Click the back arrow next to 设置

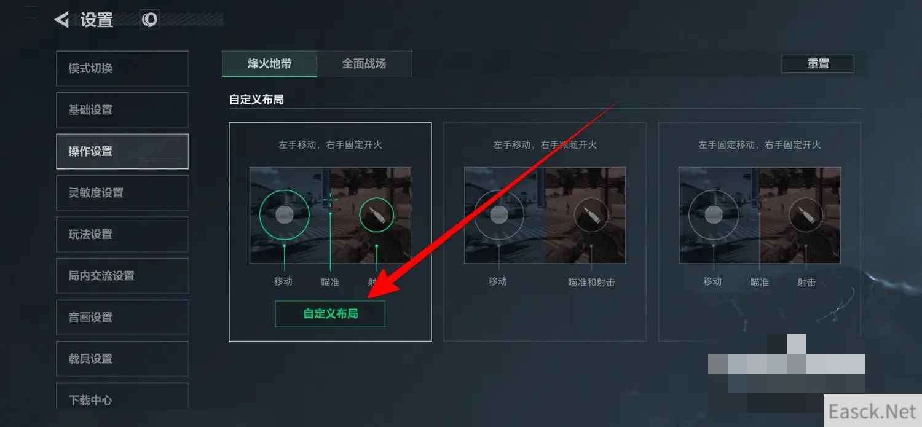(x=61, y=20)
